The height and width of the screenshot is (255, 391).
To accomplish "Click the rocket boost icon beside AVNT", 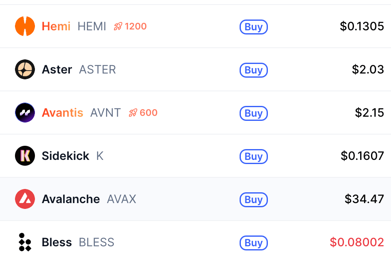I will click(x=133, y=113).
